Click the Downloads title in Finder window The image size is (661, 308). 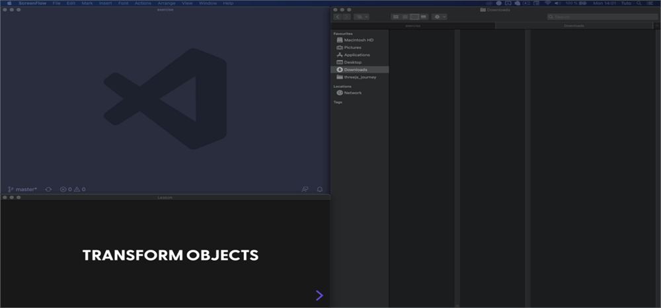pyautogui.click(x=498, y=10)
